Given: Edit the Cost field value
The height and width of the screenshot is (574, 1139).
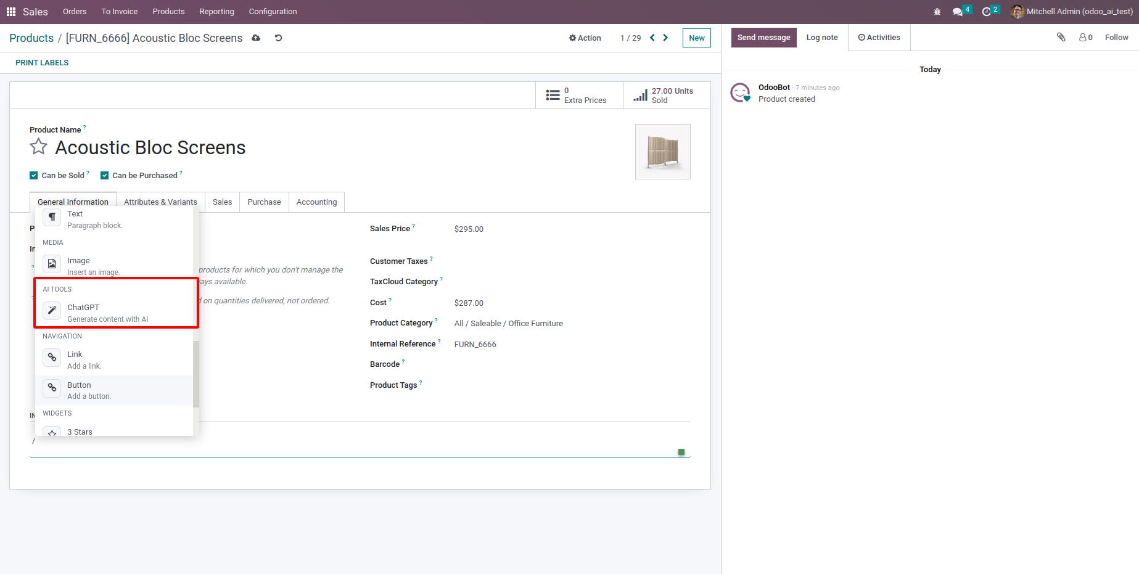Looking at the screenshot, I should (572, 303).
